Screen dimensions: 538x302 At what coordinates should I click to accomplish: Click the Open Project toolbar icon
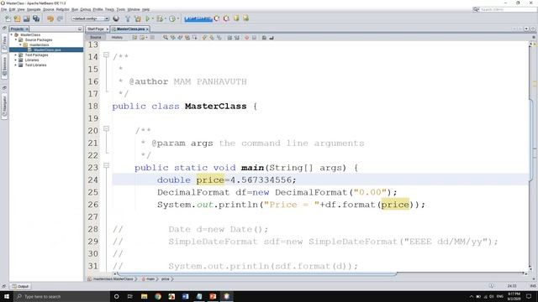coord(26,18)
